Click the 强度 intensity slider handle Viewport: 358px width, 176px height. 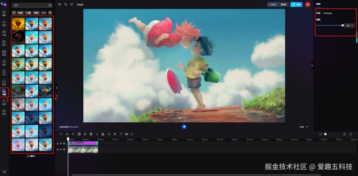tap(343, 25)
